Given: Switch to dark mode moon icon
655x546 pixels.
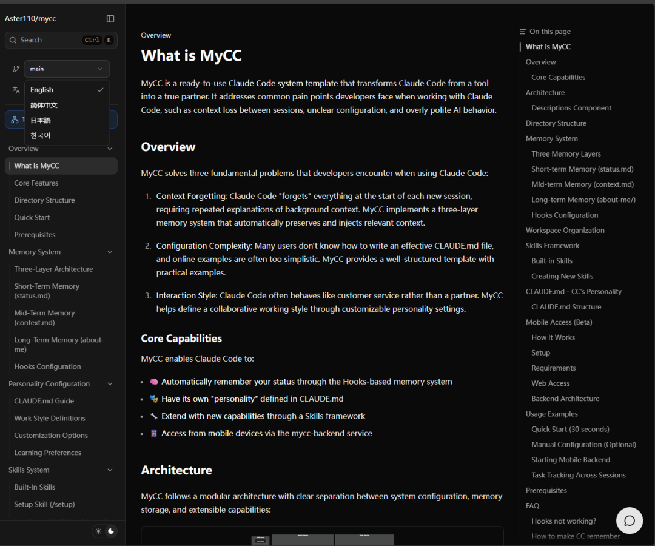Looking at the screenshot, I should click(111, 531).
